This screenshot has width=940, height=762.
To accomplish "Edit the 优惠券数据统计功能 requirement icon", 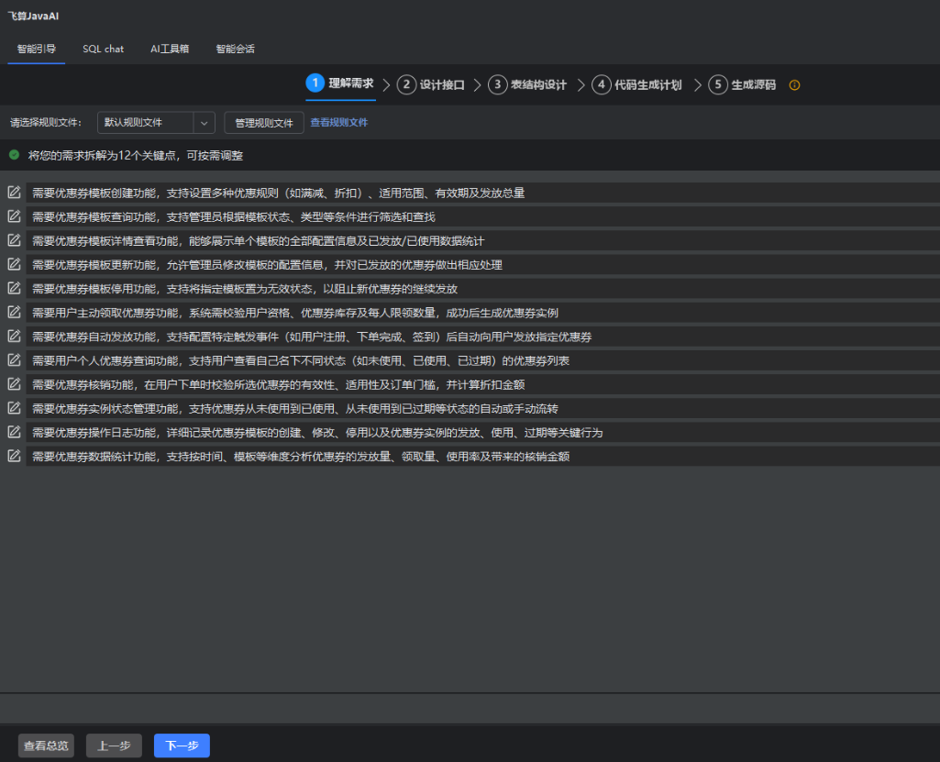I will (14, 456).
